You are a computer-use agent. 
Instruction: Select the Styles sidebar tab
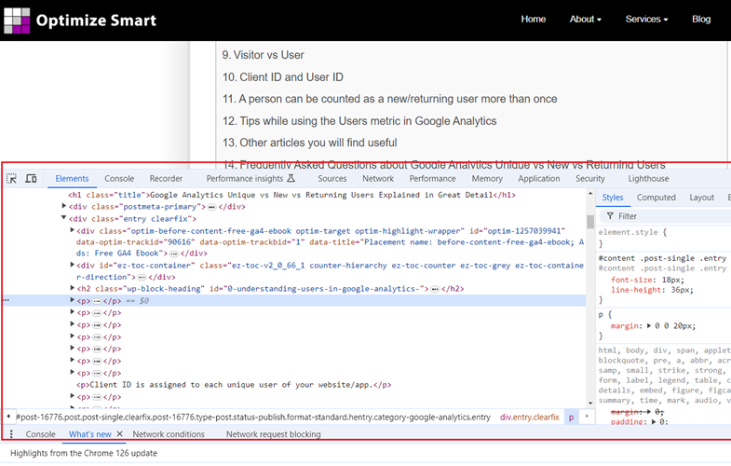[x=613, y=198]
